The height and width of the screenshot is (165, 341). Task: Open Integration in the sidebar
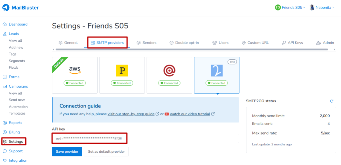pos(18,160)
